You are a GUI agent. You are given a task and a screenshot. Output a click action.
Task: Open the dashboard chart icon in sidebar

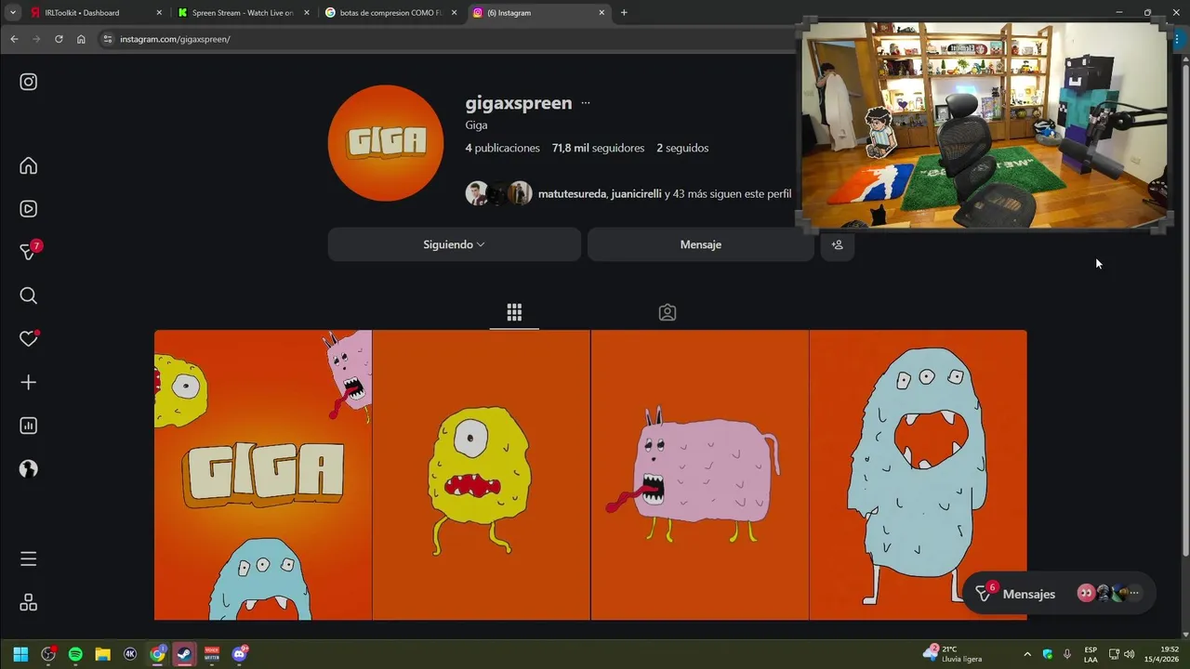click(x=29, y=426)
